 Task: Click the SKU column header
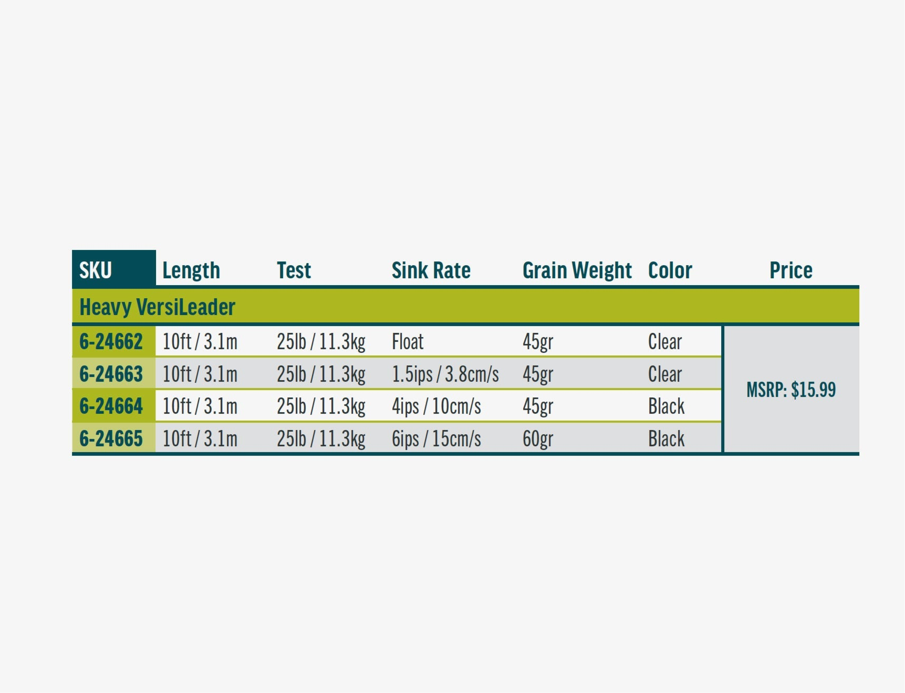[96, 270]
